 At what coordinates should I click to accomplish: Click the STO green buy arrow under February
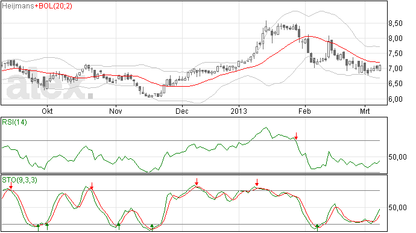point(317,228)
